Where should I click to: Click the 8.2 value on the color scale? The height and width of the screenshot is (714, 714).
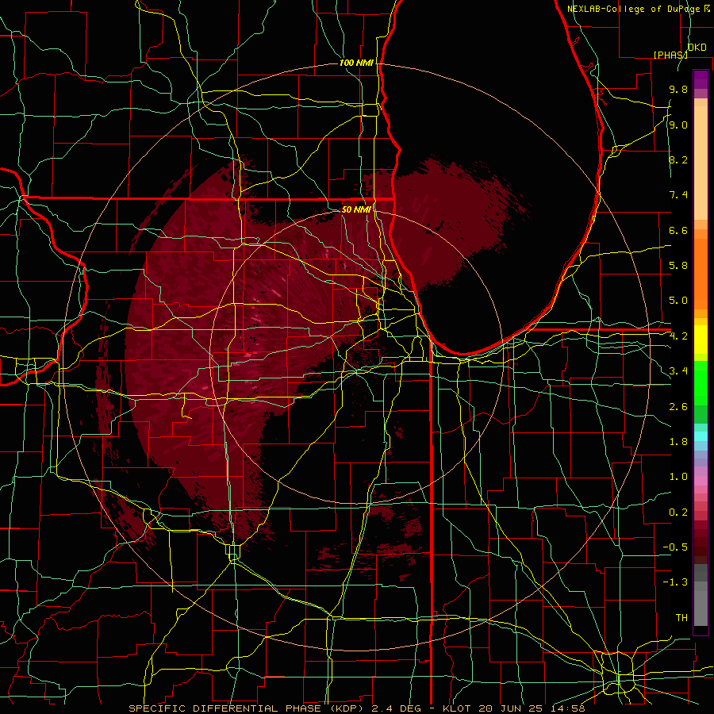678,159
